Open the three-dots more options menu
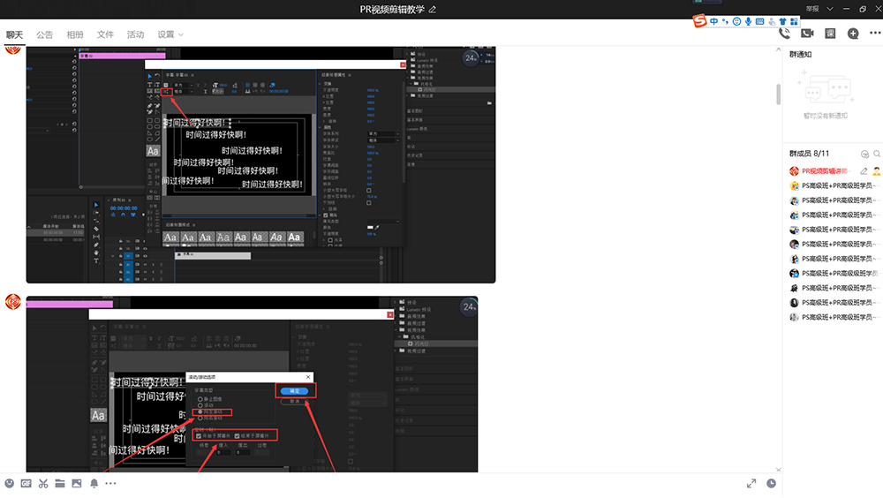The image size is (883, 498). click(875, 34)
